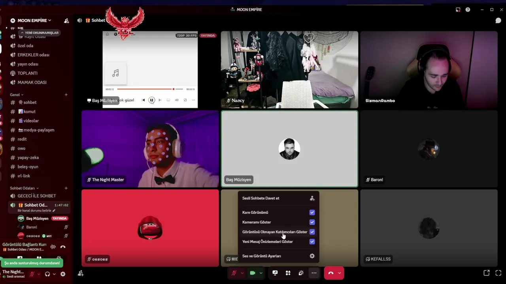Turn off the green camera button
Image resolution: width=506 pixels, height=284 pixels.
click(x=253, y=273)
